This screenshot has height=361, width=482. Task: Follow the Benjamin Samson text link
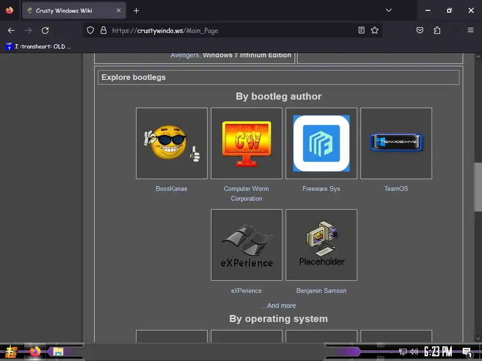(x=321, y=290)
